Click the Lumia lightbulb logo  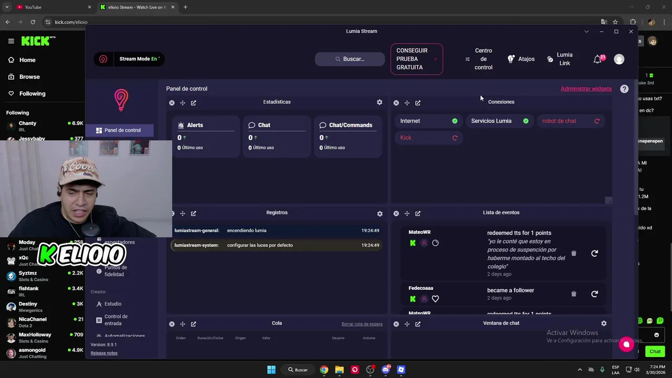(121, 100)
